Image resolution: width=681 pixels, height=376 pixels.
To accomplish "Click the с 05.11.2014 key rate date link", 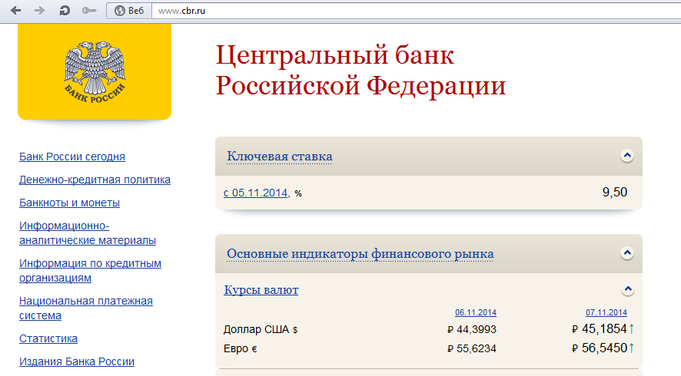I will pyautogui.click(x=256, y=193).
